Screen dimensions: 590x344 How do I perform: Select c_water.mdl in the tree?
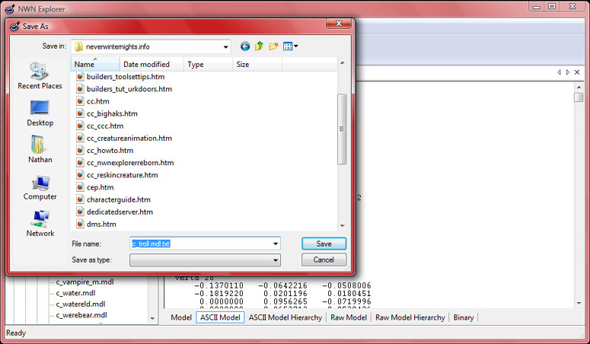(75, 293)
